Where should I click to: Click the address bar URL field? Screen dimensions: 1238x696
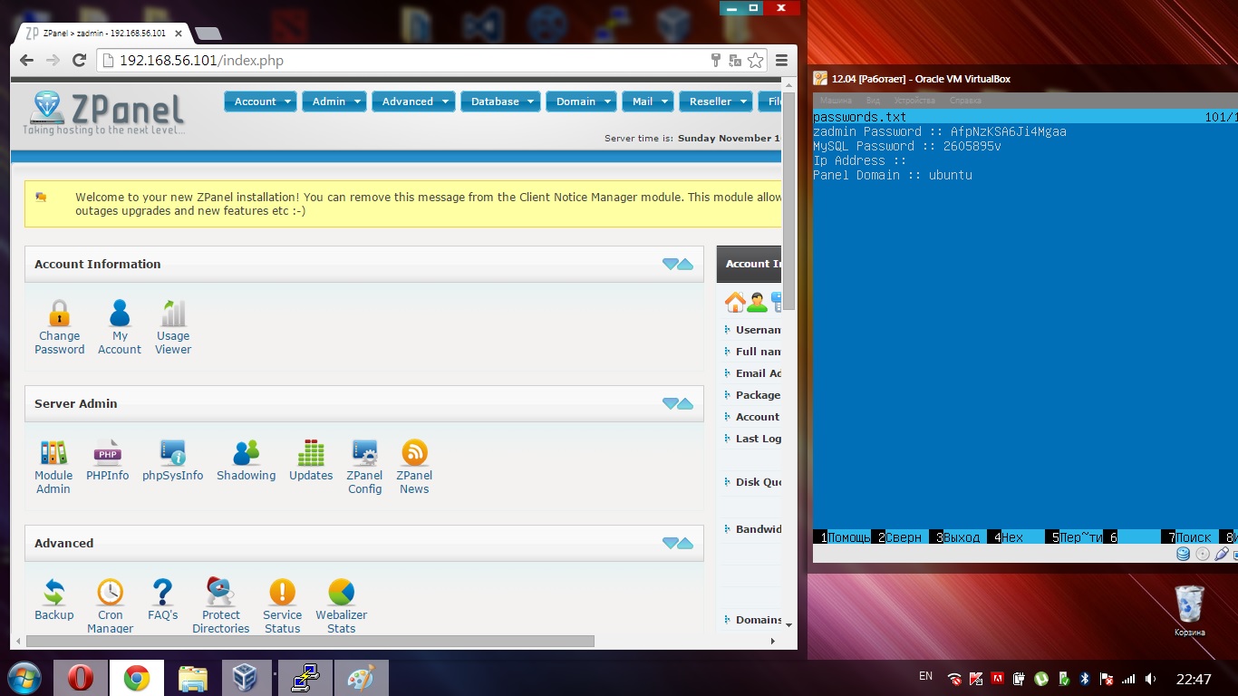(x=403, y=61)
